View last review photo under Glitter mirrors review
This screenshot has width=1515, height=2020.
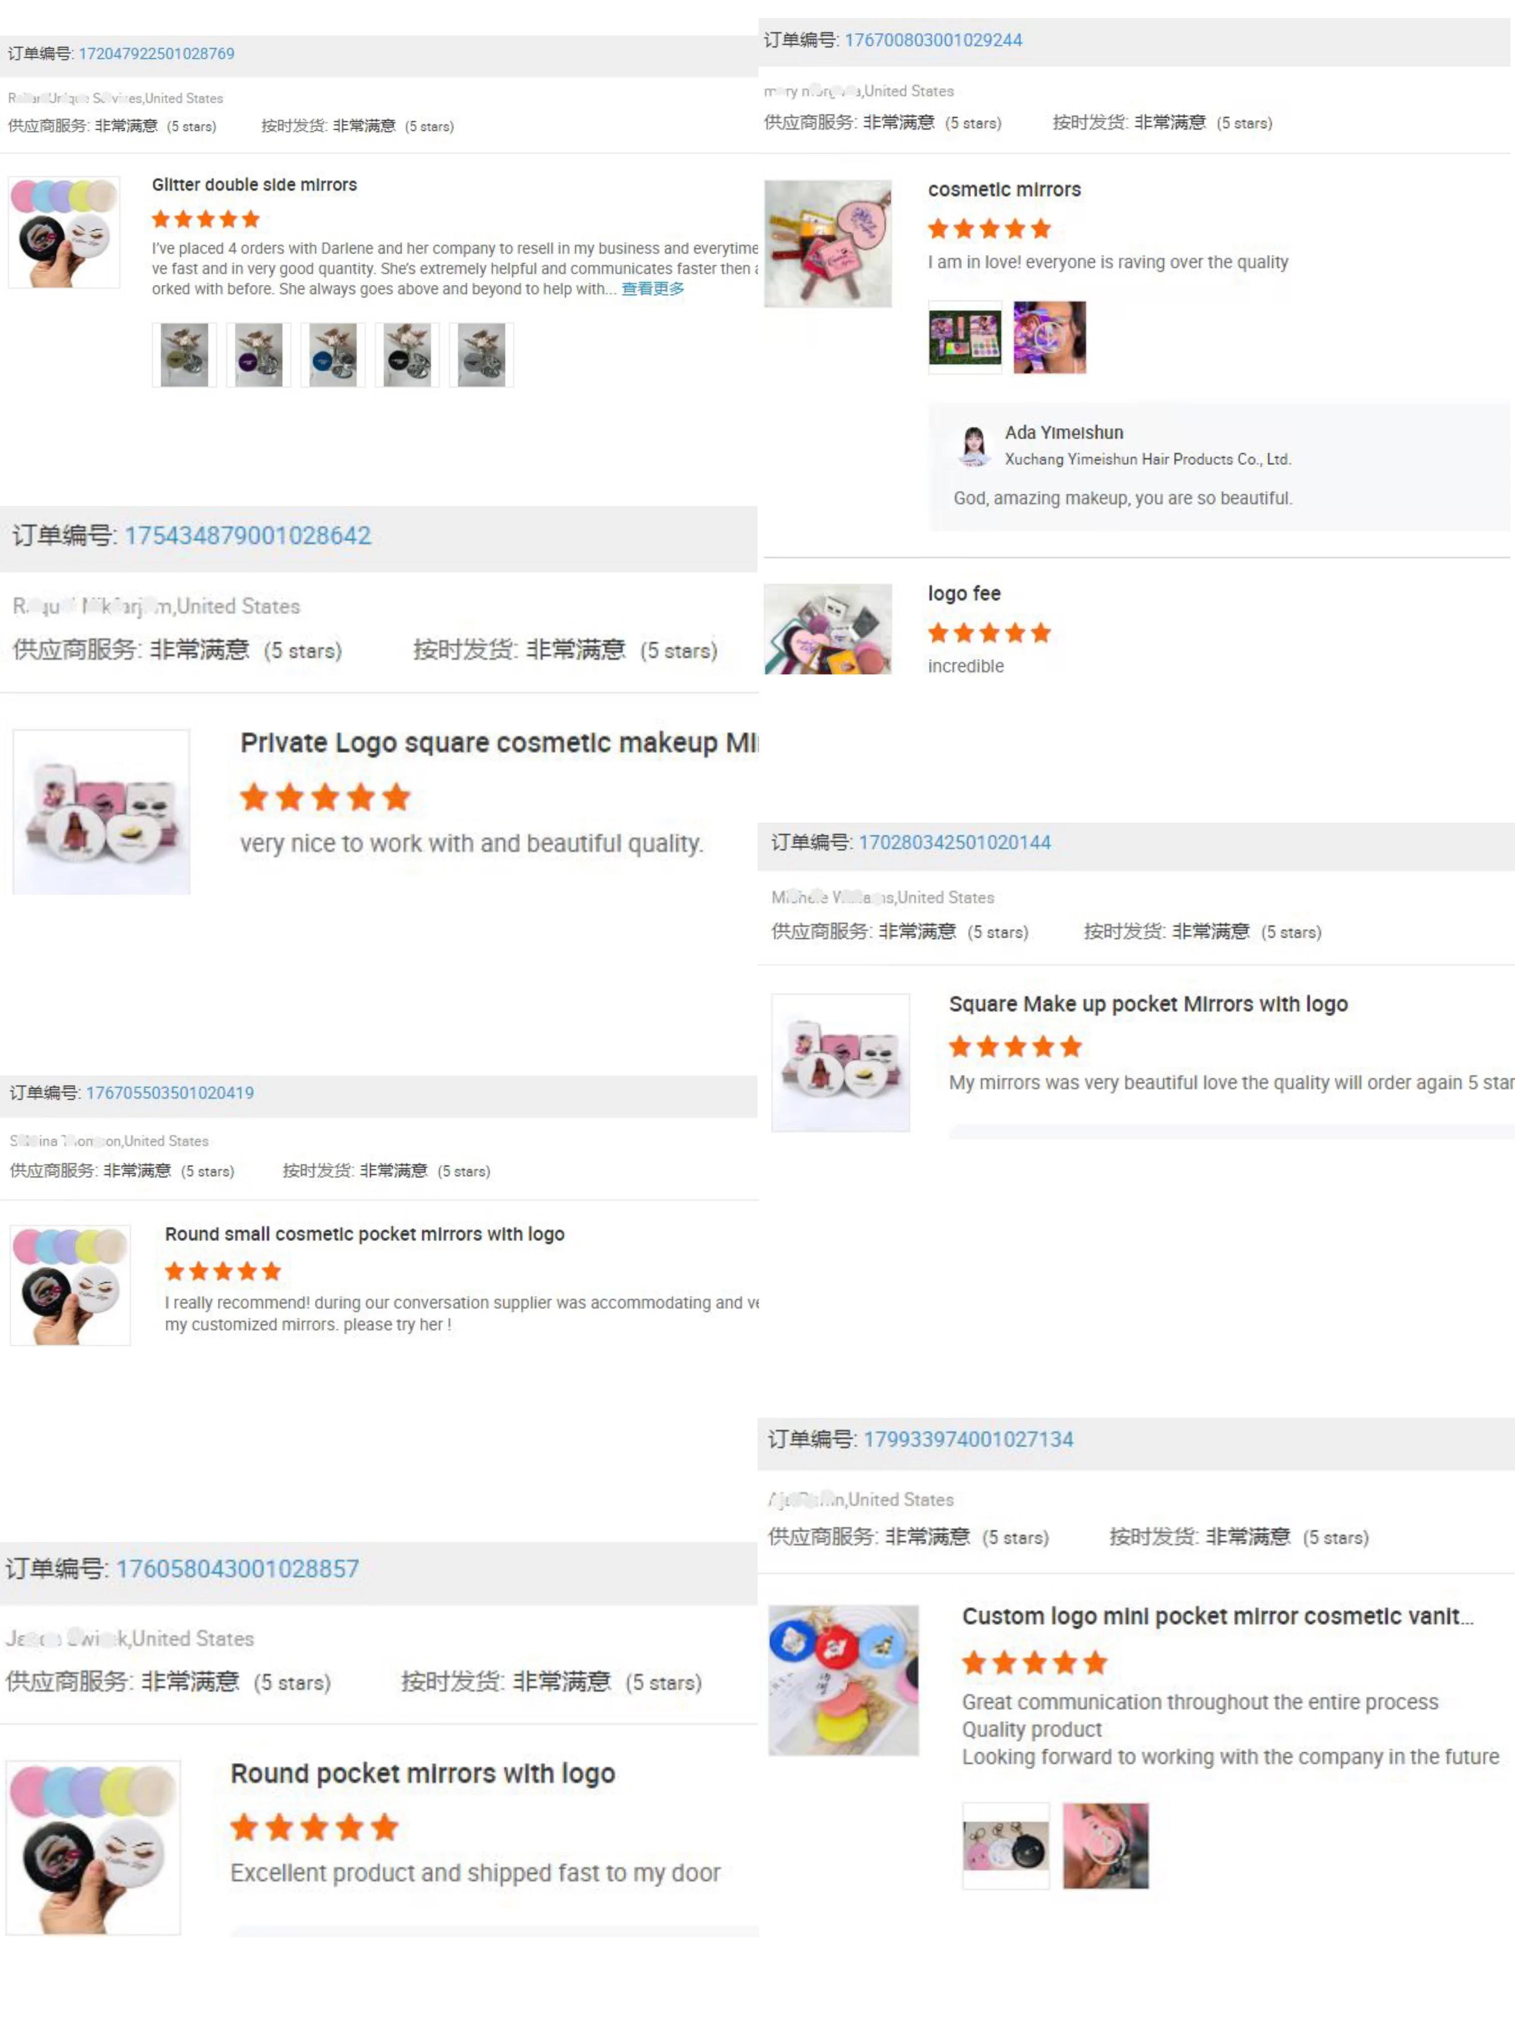481,354
